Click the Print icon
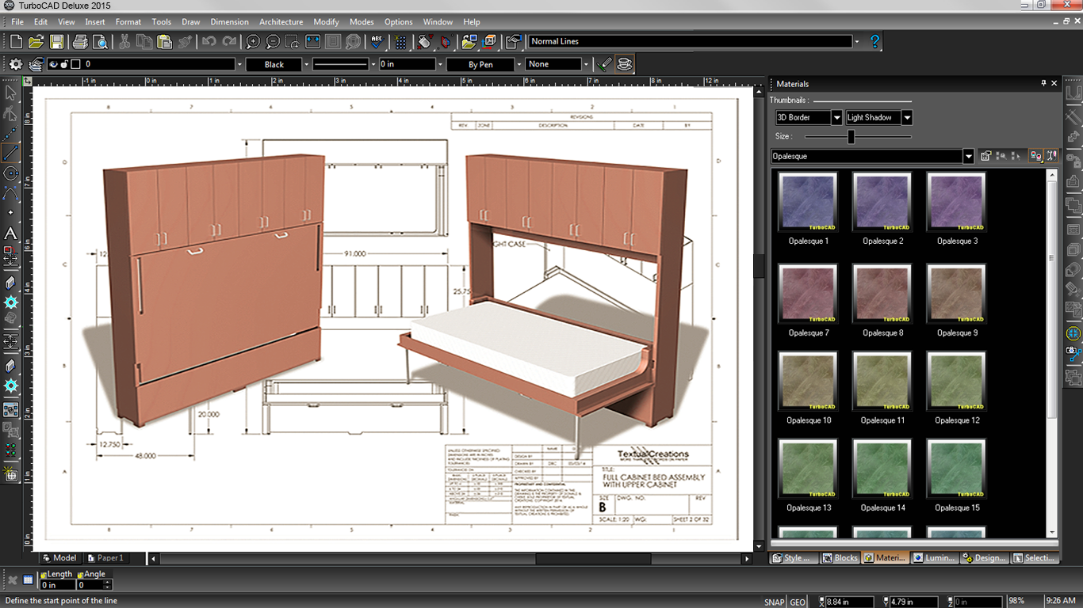 79,42
